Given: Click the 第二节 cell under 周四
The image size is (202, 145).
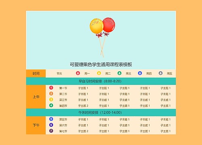Looking at the screenshot, I should pos(145,94).
